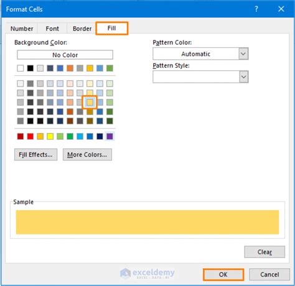
Task: Open the Border tab
Action: pyautogui.click(x=82, y=29)
